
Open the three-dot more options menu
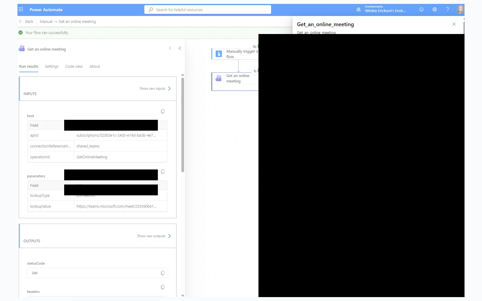[x=170, y=48]
